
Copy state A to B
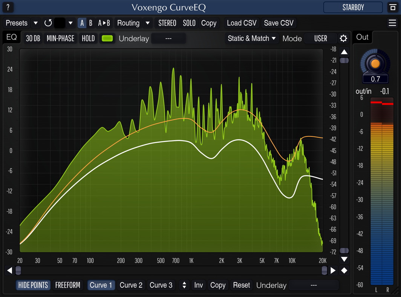click(x=104, y=23)
